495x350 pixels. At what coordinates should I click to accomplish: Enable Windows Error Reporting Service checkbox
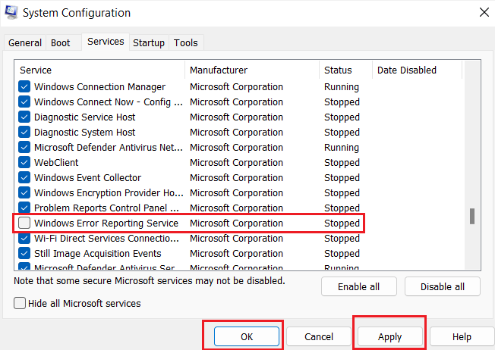click(24, 223)
